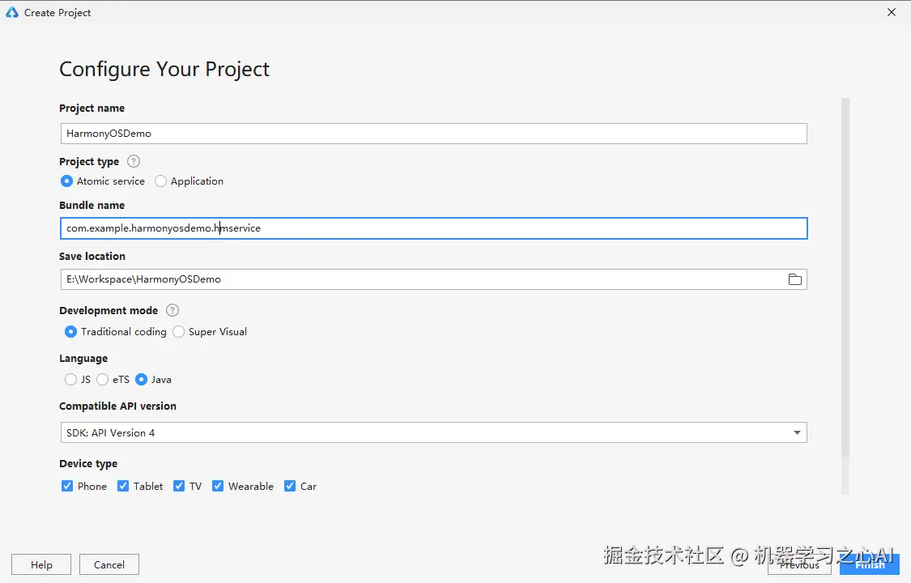Click the DevEco Studio logo in the title bar
The image size is (911, 583).
click(x=11, y=12)
